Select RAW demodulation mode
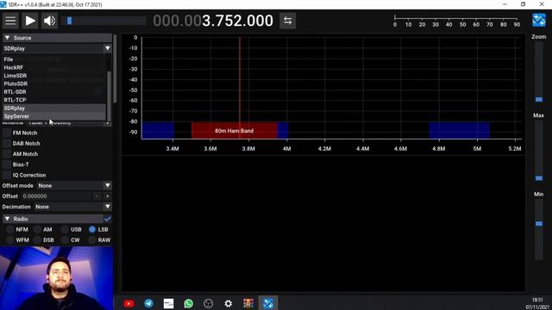 (92, 240)
